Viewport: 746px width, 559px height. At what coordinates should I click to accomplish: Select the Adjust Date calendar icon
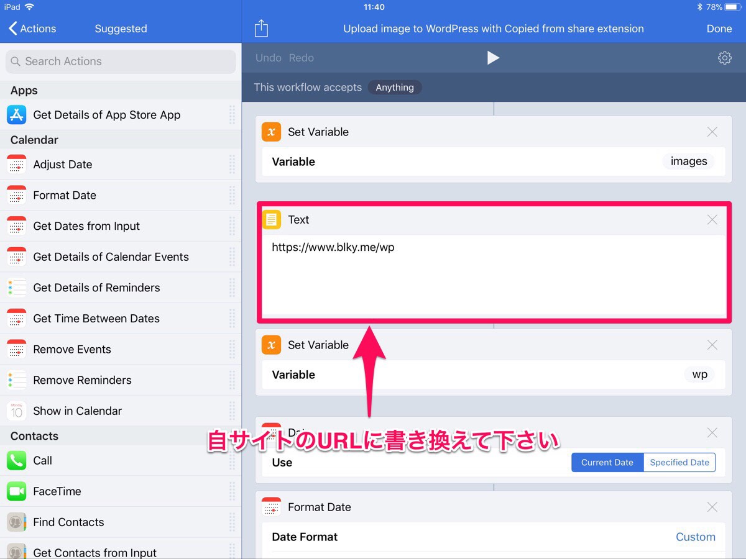point(16,165)
